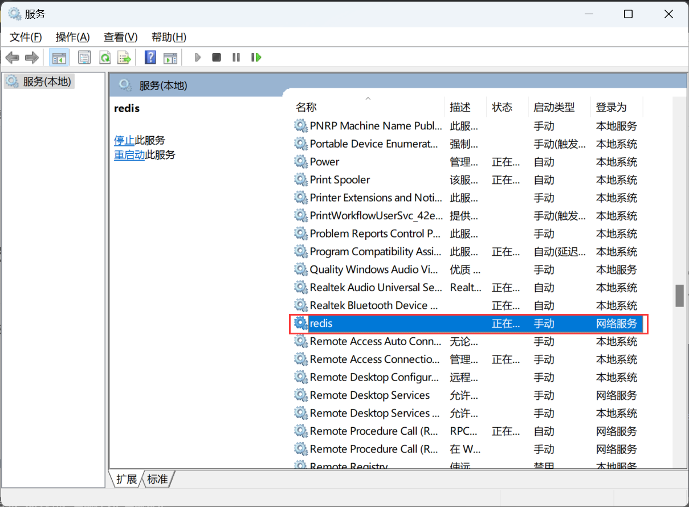Click the 重启动 service link

[129, 155]
